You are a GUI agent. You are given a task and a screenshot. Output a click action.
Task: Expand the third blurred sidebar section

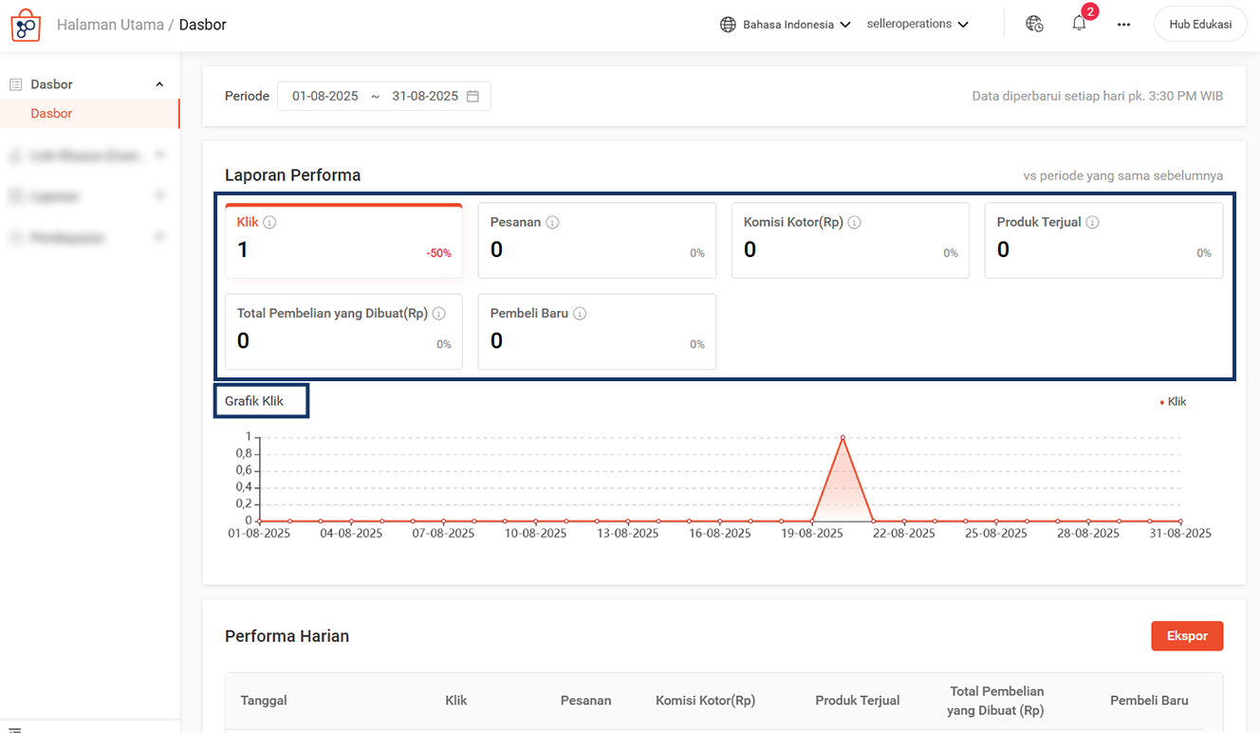click(x=159, y=195)
